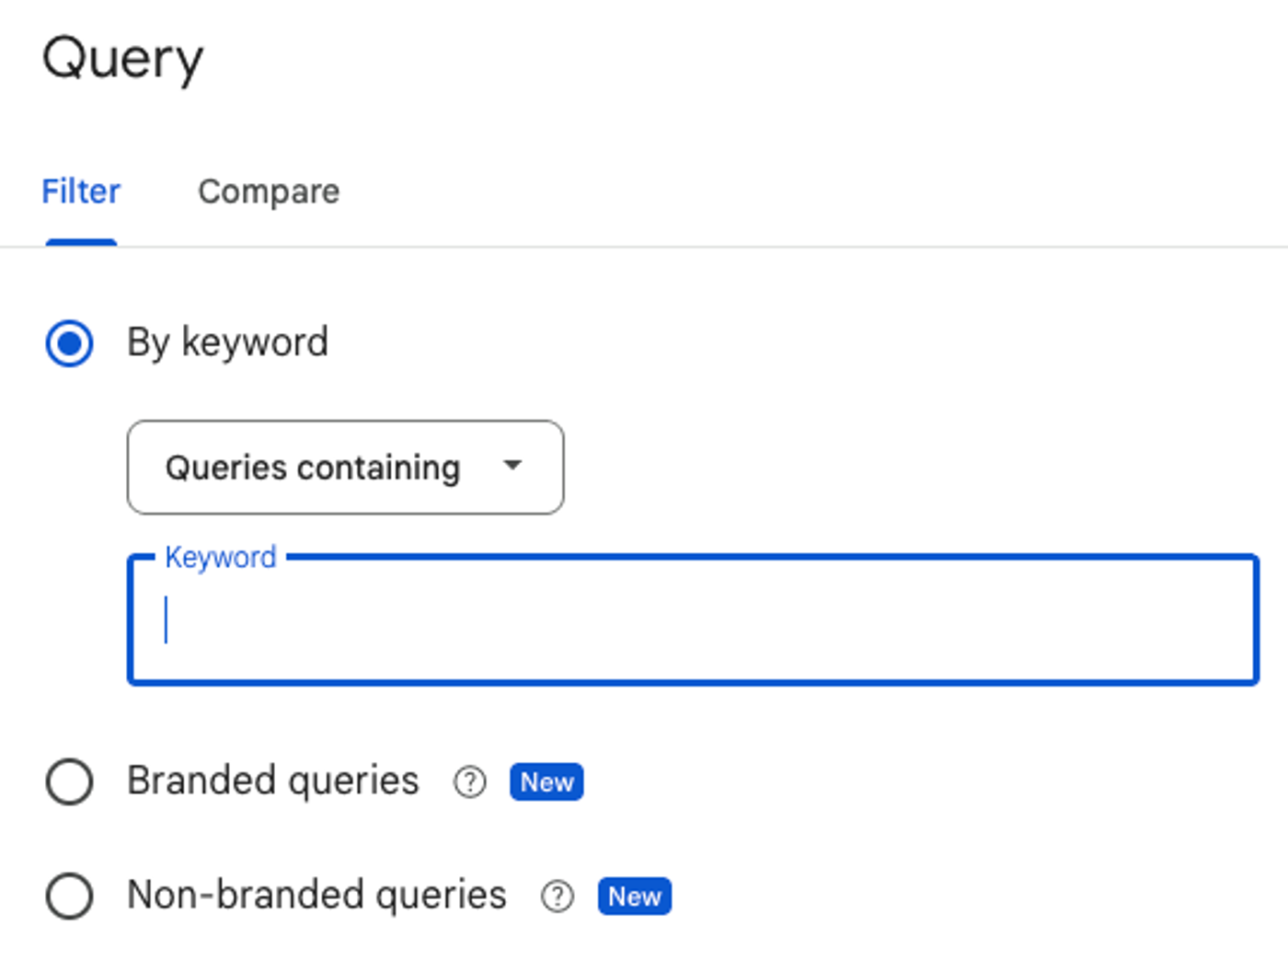The image size is (1288, 960).
Task: Click the New badge beside Branded queries
Action: point(546,781)
